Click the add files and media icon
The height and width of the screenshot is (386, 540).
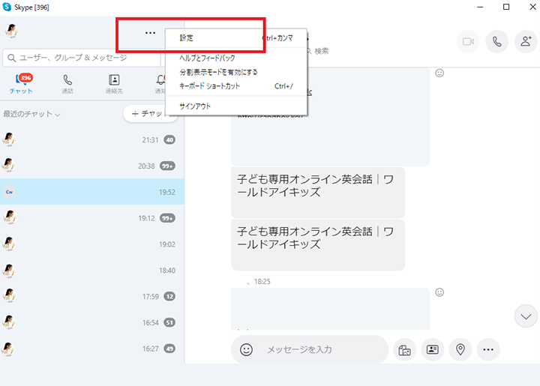(x=404, y=349)
